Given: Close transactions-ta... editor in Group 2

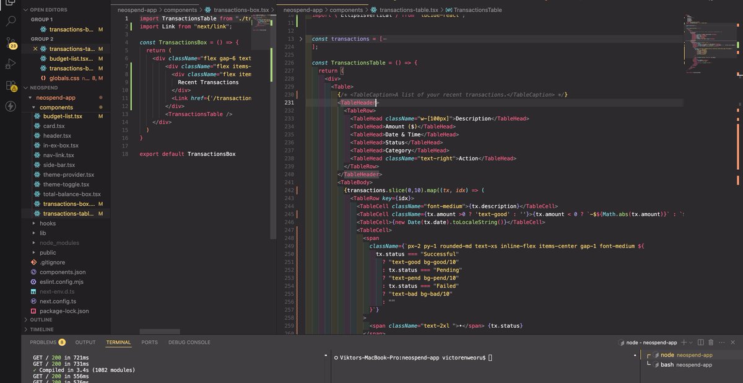Looking at the screenshot, I should (x=35, y=49).
